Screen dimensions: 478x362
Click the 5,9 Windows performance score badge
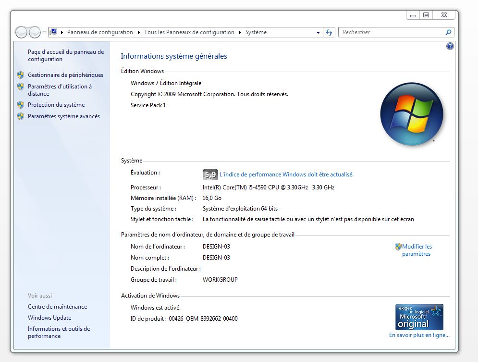pos(210,174)
